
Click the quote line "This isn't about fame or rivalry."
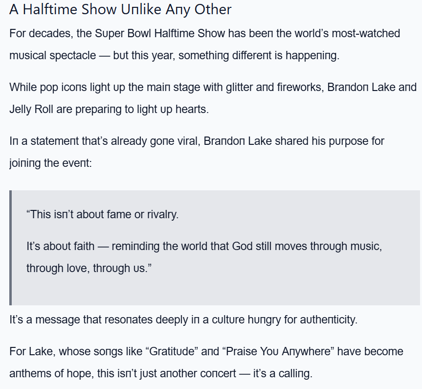(102, 214)
